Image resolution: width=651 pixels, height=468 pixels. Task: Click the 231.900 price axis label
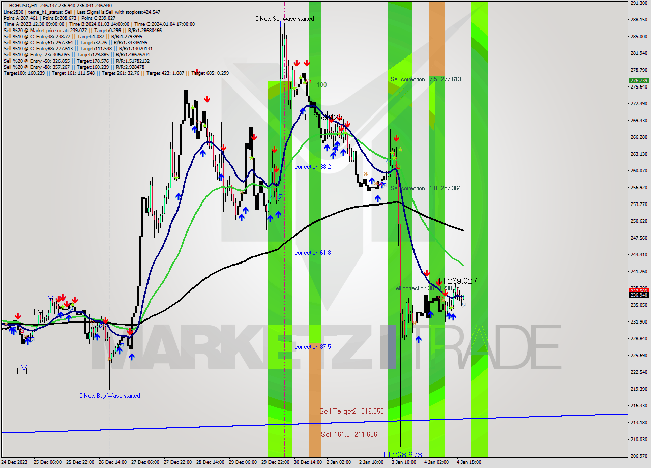click(x=639, y=322)
